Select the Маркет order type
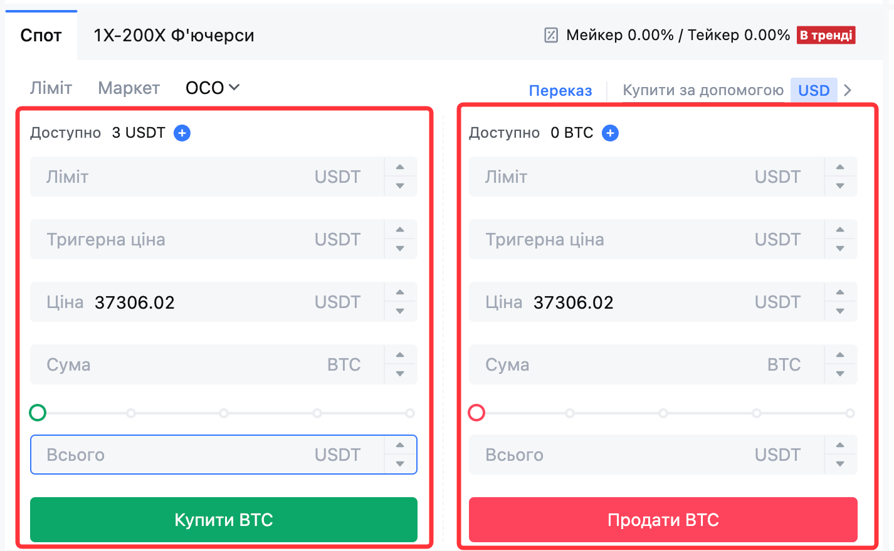The height and width of the screenshot is (551, 894). click(129, 88)
